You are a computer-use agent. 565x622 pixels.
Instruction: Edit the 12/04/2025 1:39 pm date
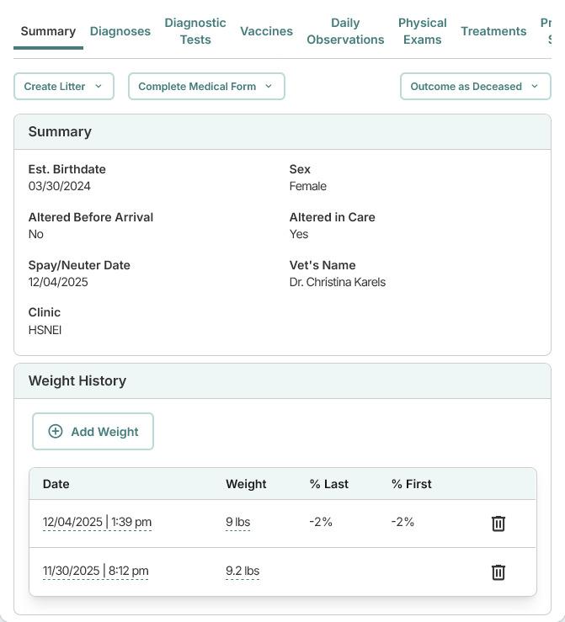point(97,523)
